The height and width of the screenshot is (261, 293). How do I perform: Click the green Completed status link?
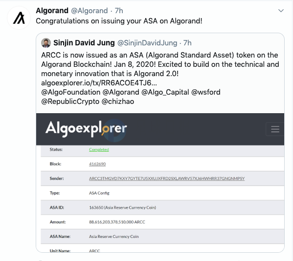[x=99, y=149]
